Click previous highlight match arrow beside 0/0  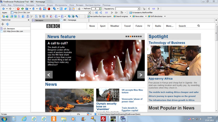[149, 9]
